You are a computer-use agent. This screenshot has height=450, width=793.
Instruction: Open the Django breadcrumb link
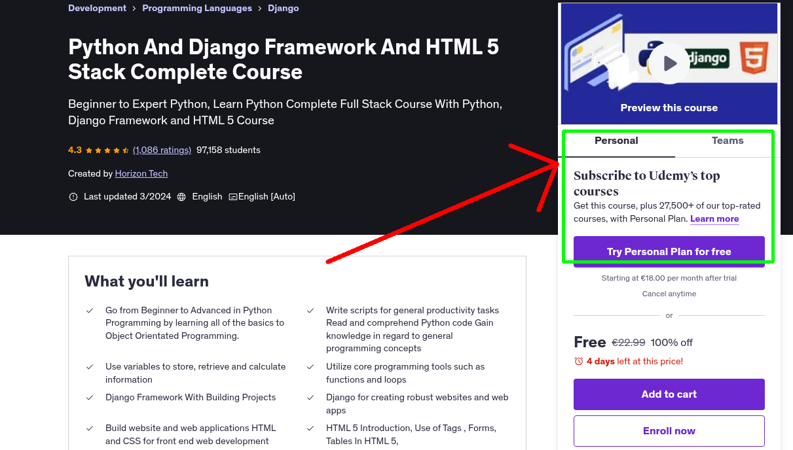point(284,8)
